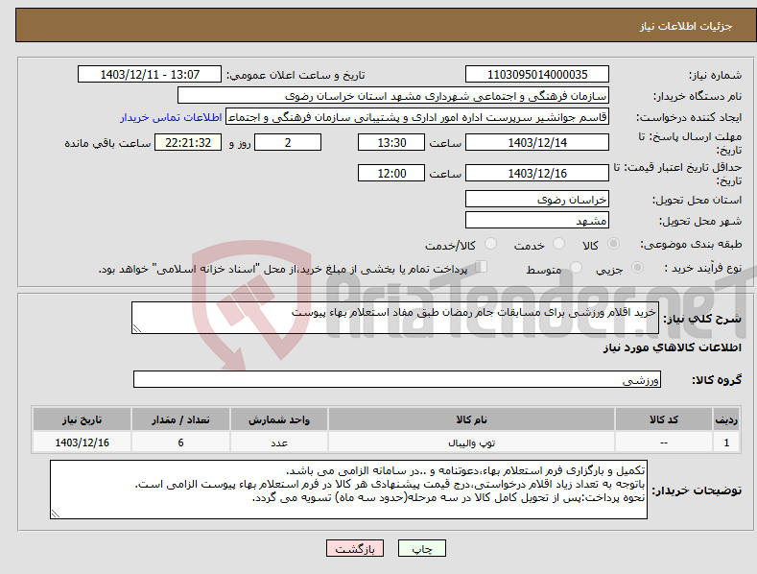
Task: Click the response deadline time 13:30
Action: point(391,142)
